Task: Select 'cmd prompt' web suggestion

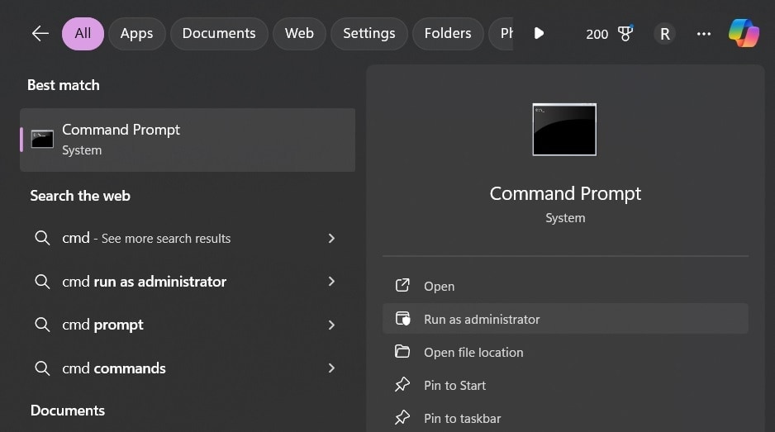Action: click(188, 325)
